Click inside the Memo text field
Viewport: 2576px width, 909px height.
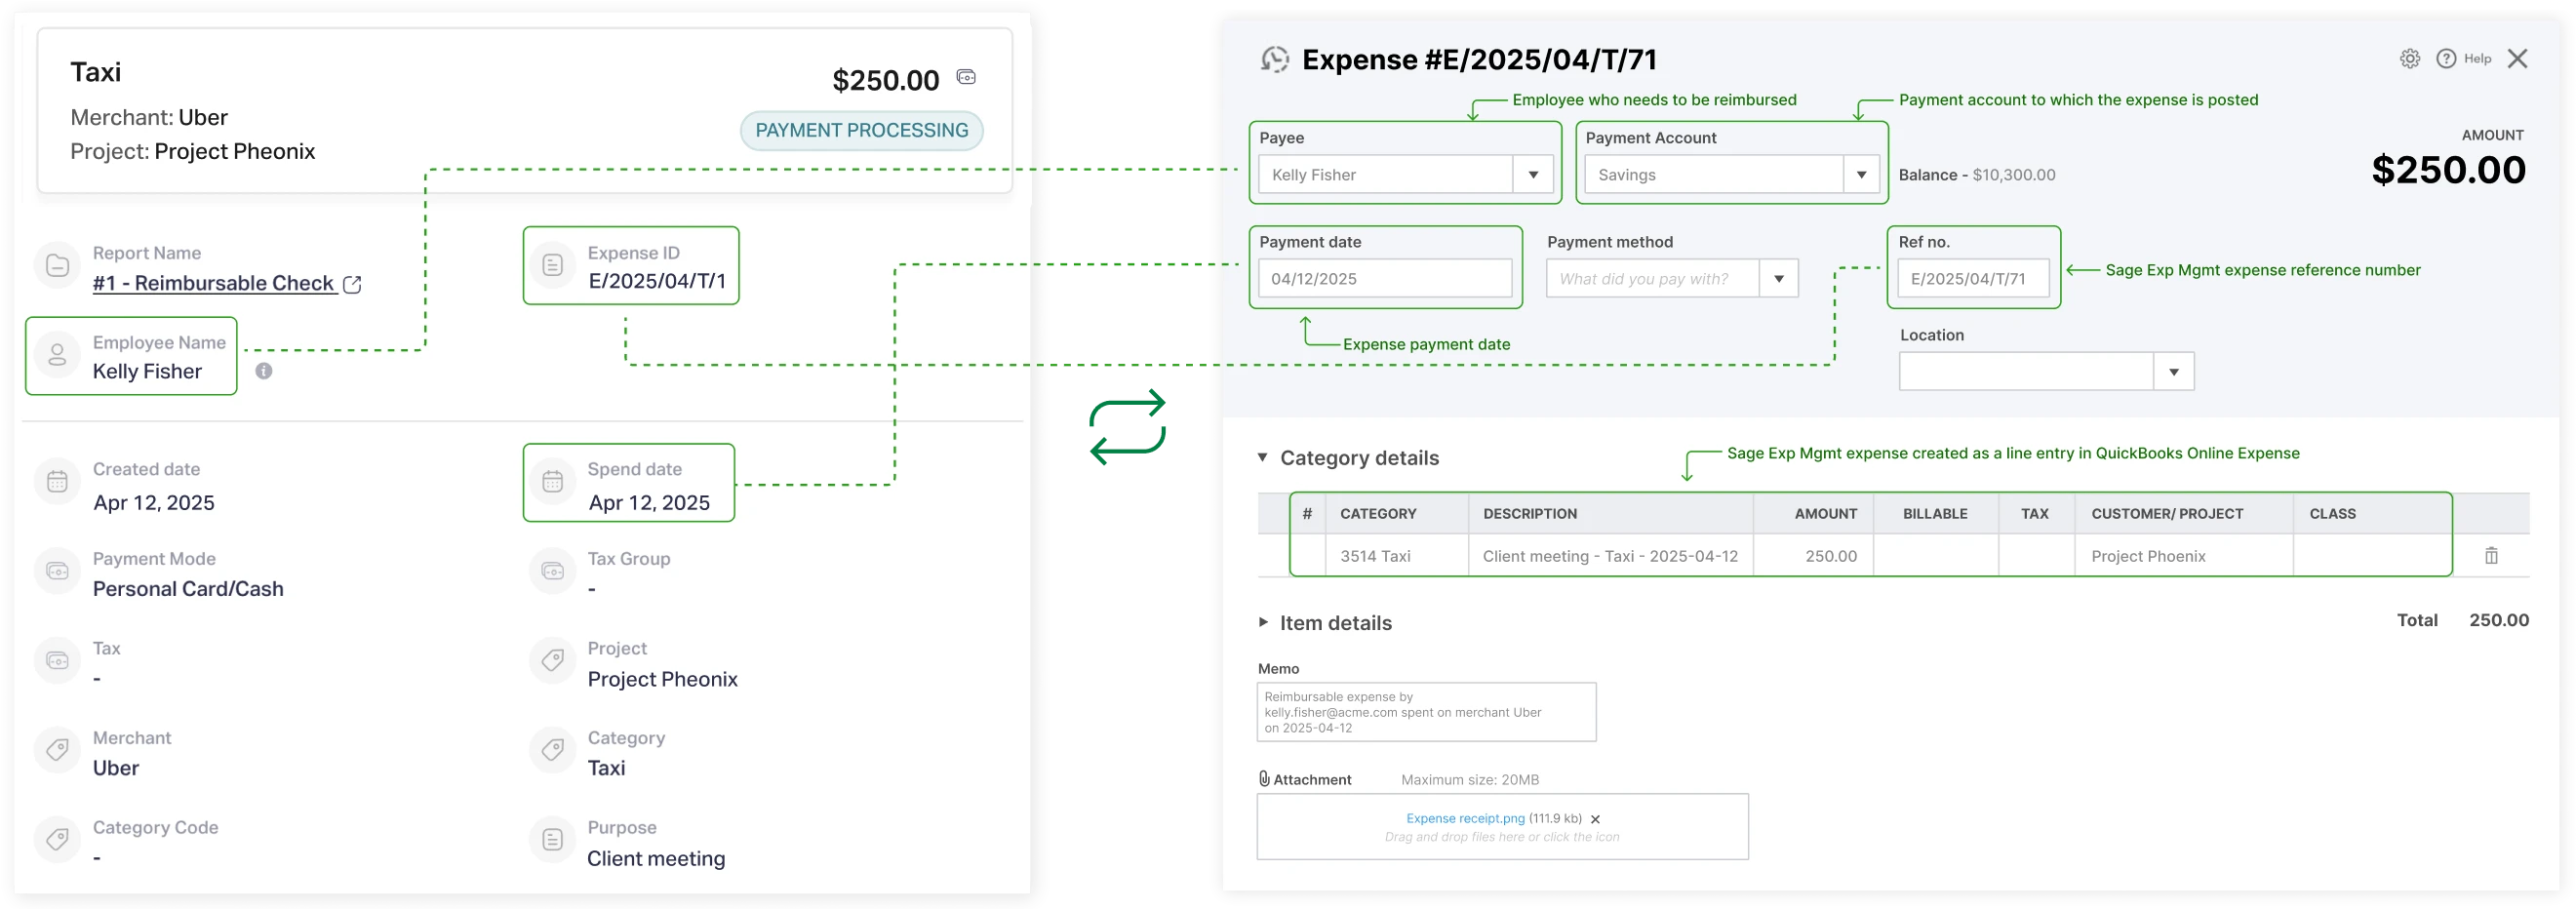[1425, 712]
